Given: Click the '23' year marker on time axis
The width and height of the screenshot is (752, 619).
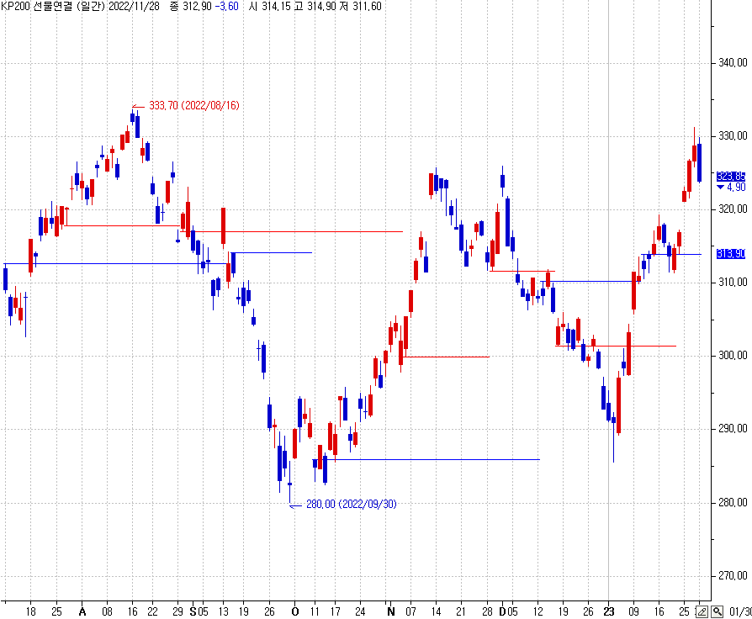Looking at the screenshot, I should 608,611.
